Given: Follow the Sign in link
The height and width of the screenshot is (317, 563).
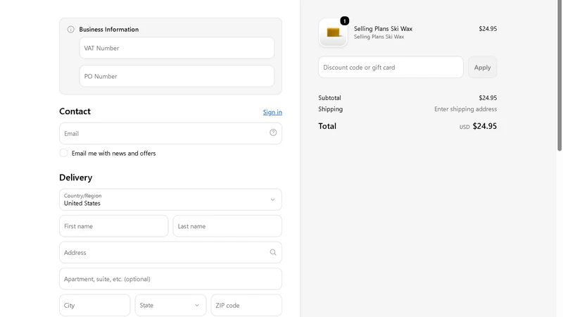Looking at the screenshot, I should pos(272,112).
